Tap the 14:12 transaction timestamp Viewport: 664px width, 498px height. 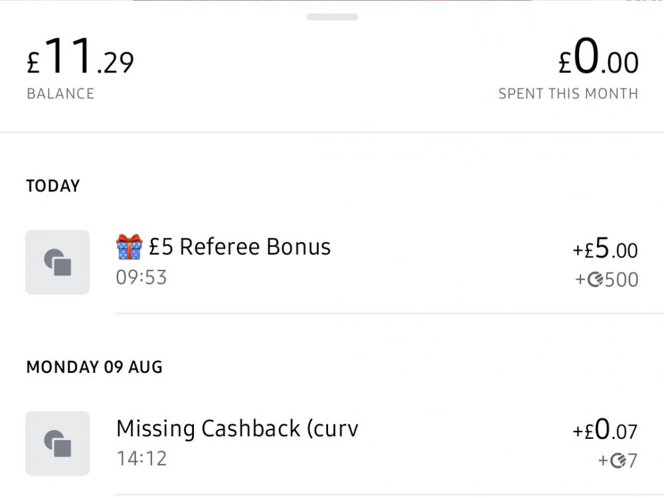coord(141,459)
